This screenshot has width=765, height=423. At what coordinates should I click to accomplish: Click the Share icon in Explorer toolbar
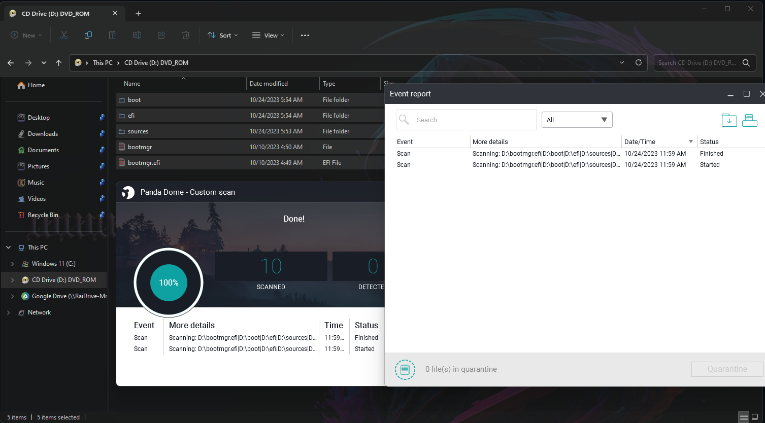tap(161, 35)
